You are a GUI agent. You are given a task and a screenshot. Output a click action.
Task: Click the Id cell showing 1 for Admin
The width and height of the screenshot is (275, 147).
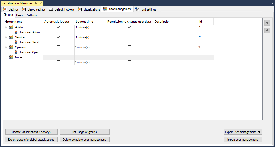tap(206, 27)
